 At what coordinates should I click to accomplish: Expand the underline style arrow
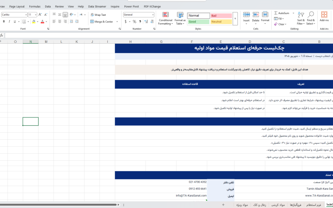(x=19, y=21)
